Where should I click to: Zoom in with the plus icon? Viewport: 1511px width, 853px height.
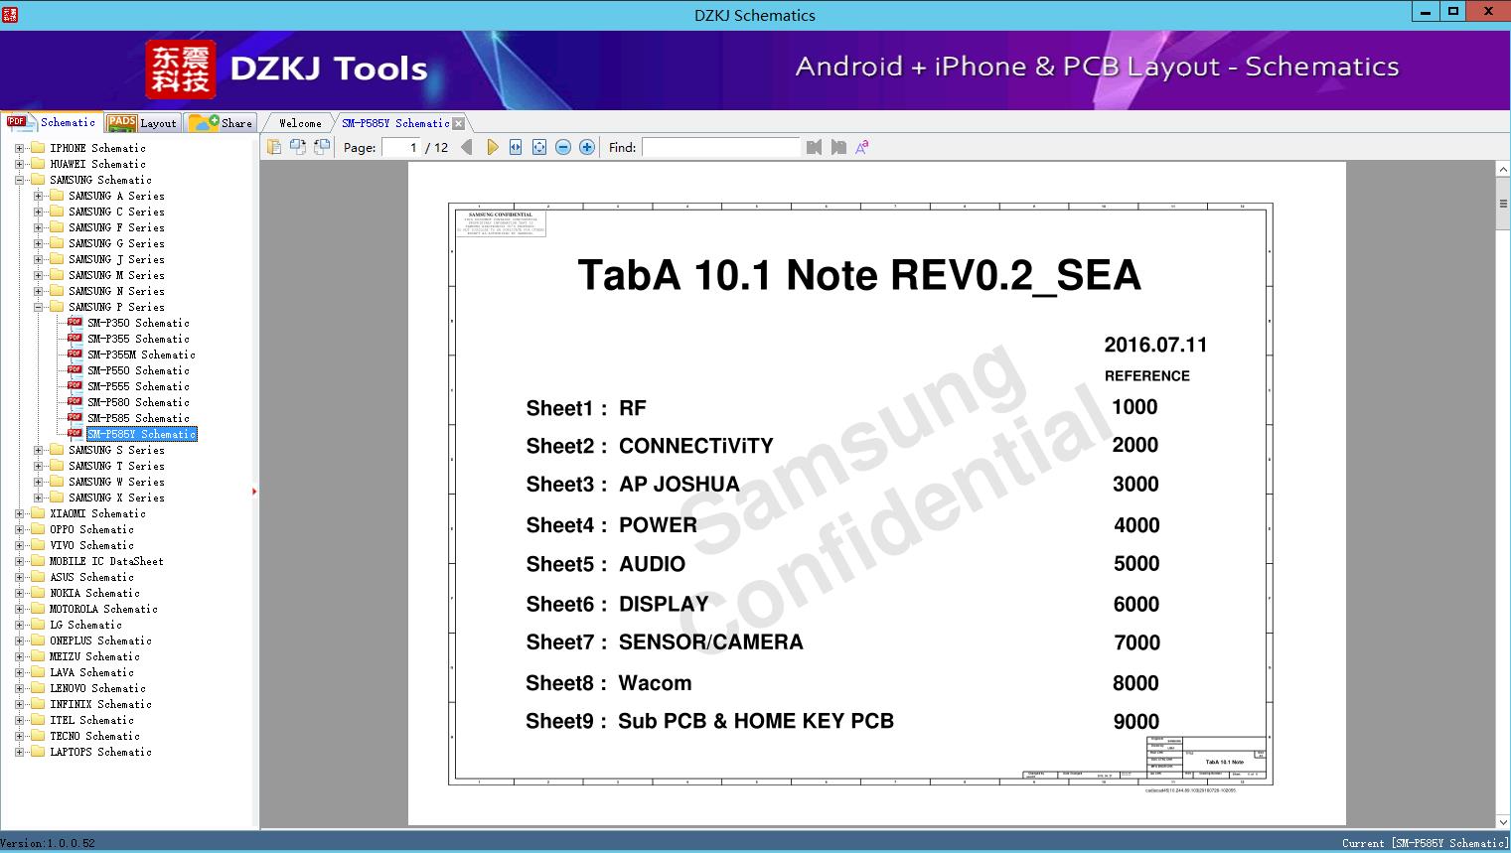pos(587,147)
